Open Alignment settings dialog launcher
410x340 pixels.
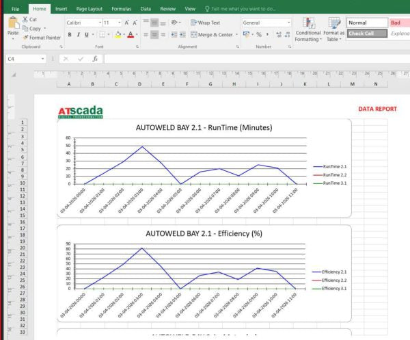click(237, 47)
